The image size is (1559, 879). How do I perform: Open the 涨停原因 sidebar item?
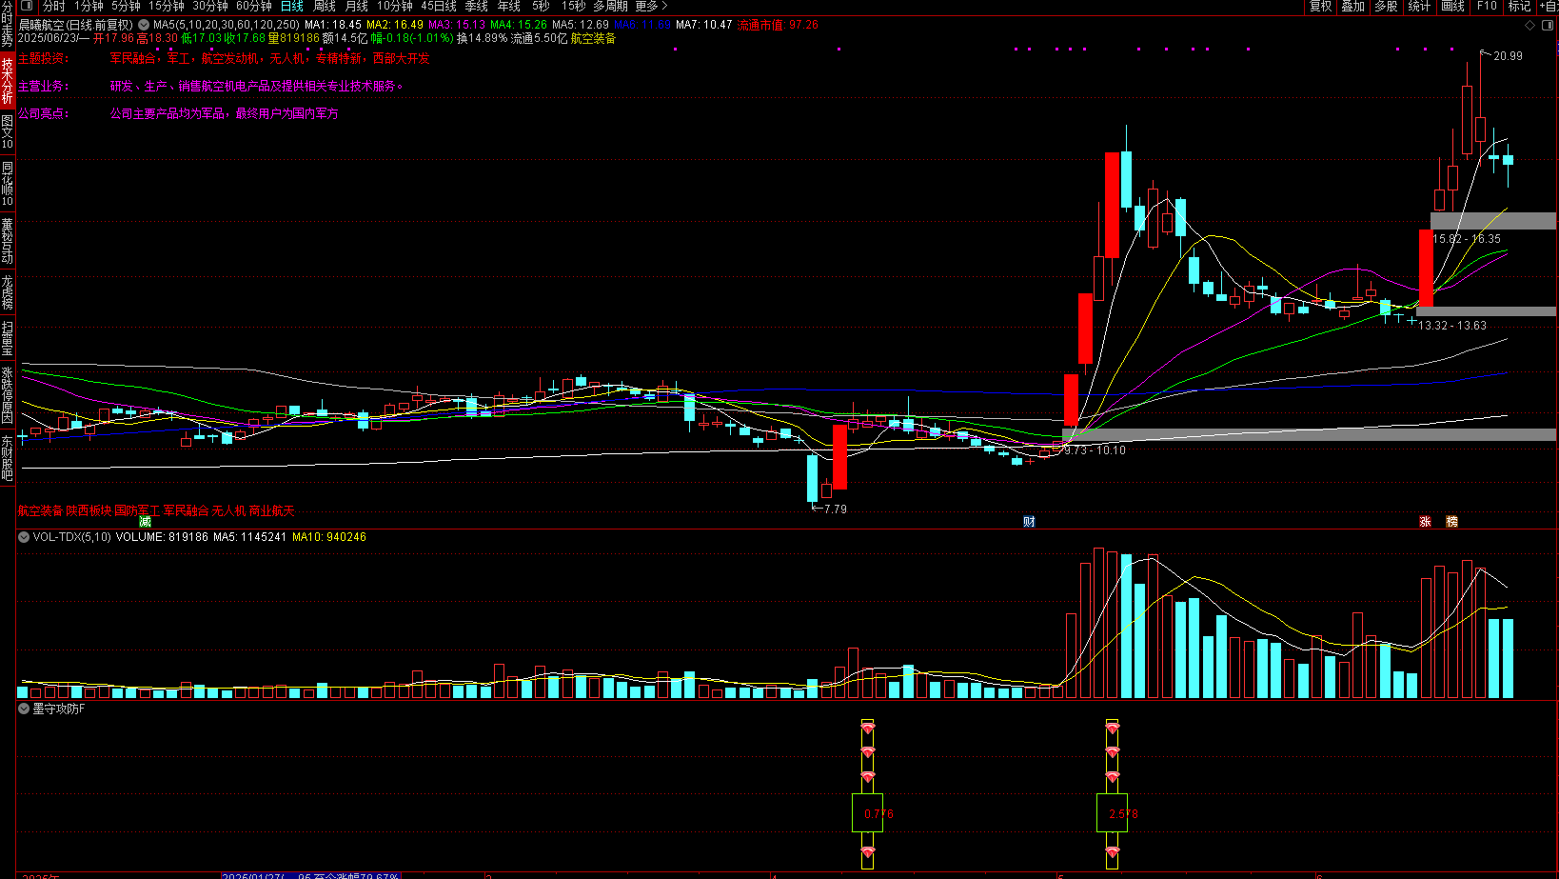[x=8, y=395]
